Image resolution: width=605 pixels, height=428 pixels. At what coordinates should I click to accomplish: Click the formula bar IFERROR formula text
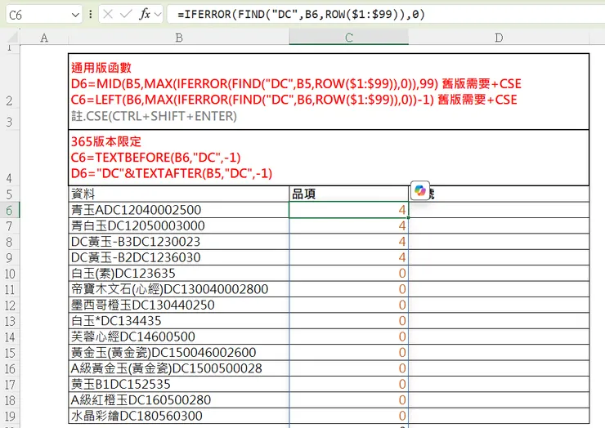pos(301,15)
